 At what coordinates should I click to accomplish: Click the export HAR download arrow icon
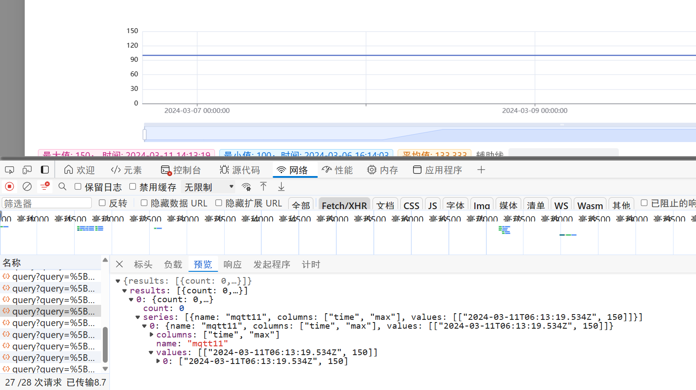[281, 187]
